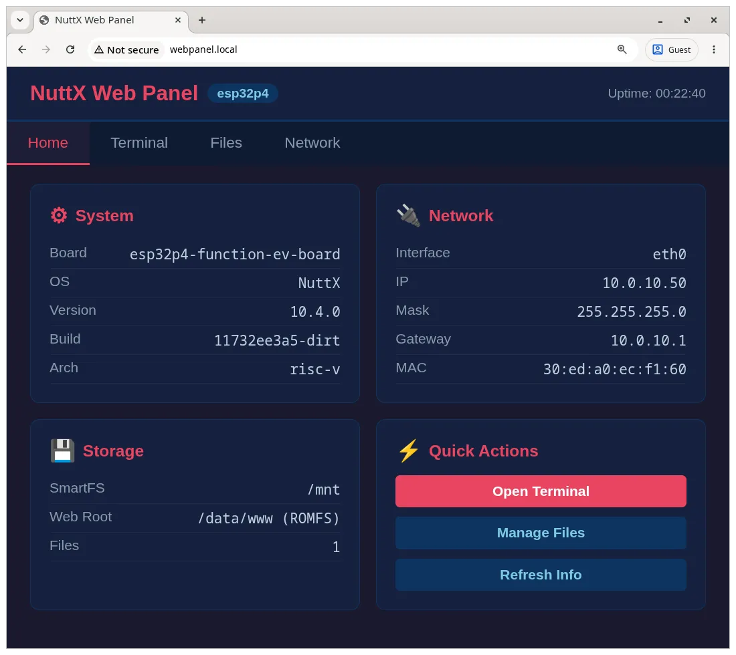The width and height of the screenshot is (736, 655).
Task: Click the Web Root label
Action: point(81,517)
